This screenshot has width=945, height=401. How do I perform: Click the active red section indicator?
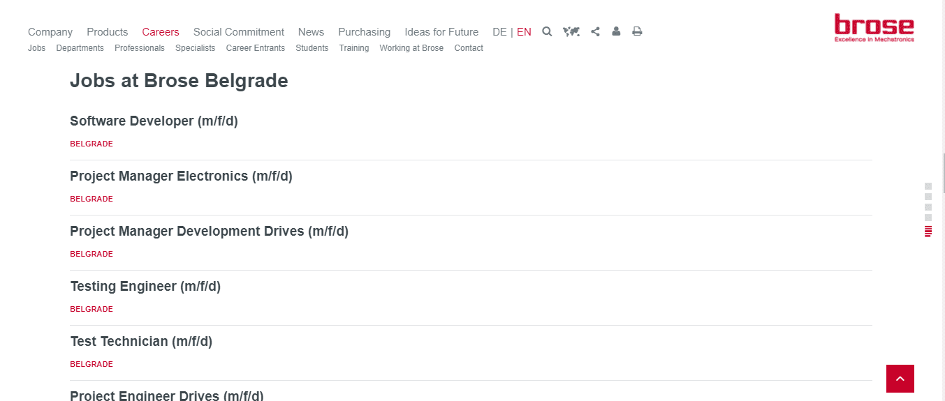pyautogui.click(x=928, y=232)
